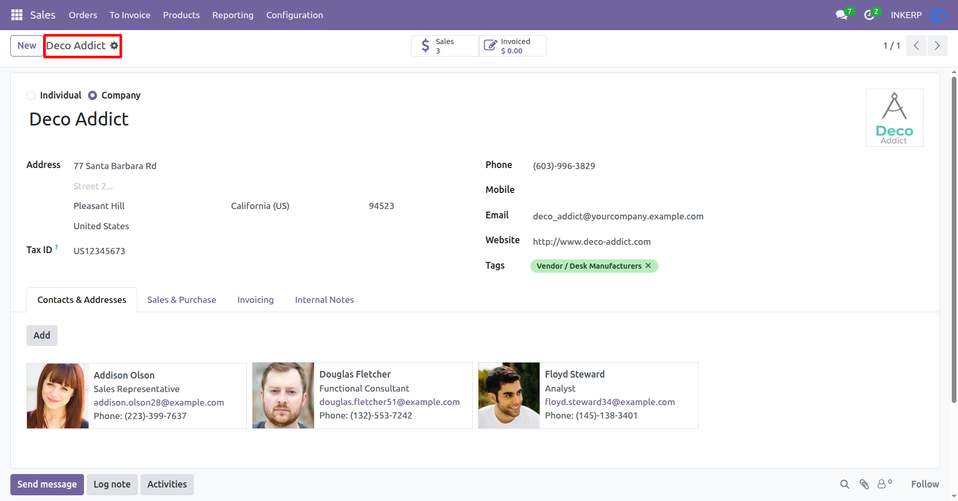The width and height of the screenshot is (958, 501).
Task: Go to next record arrow
Action: pyautogui.click(x=937, y=46)
